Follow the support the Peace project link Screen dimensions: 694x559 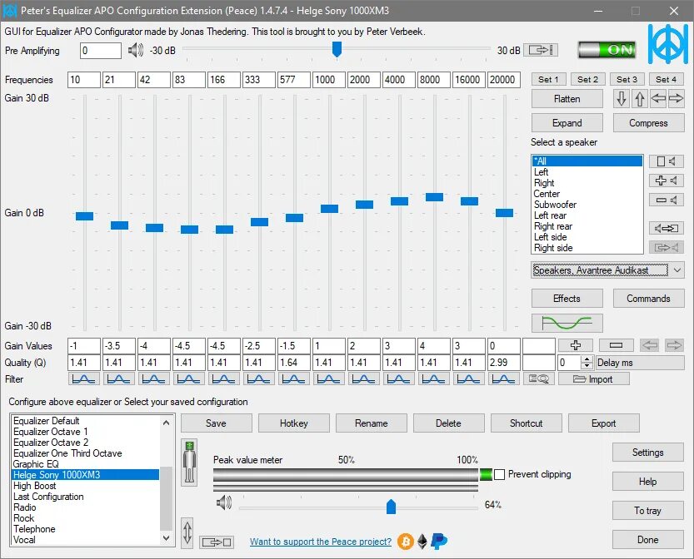click(x=321, y=542)
